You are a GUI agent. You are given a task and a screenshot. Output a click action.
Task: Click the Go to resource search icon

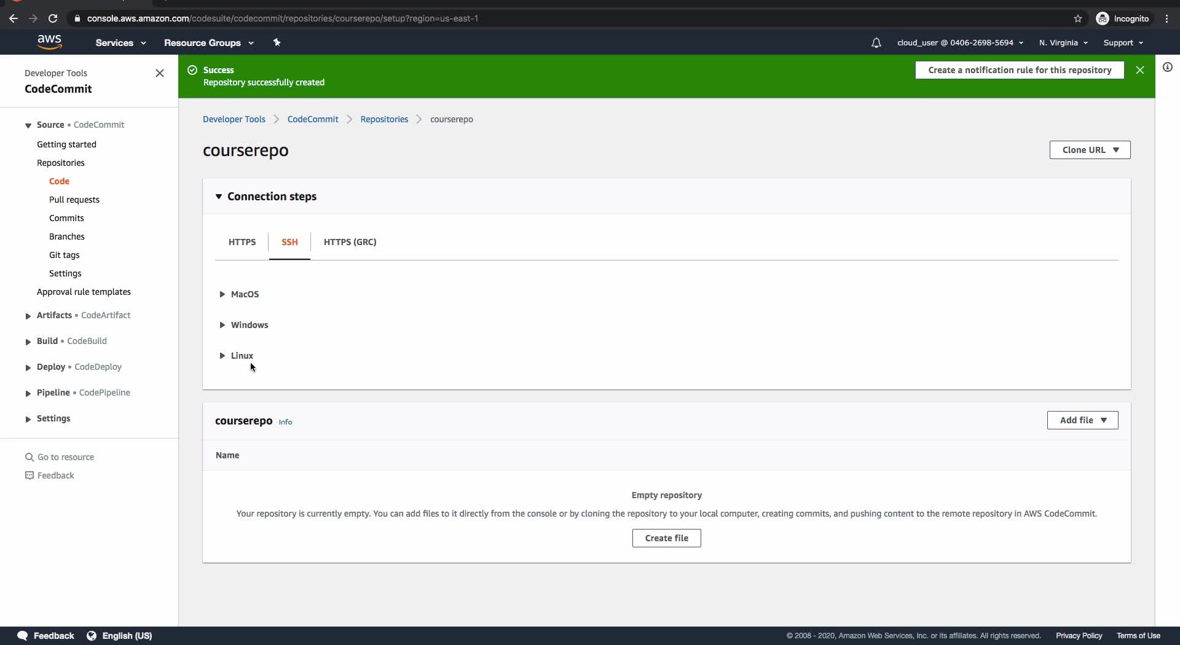click(29, 457)
